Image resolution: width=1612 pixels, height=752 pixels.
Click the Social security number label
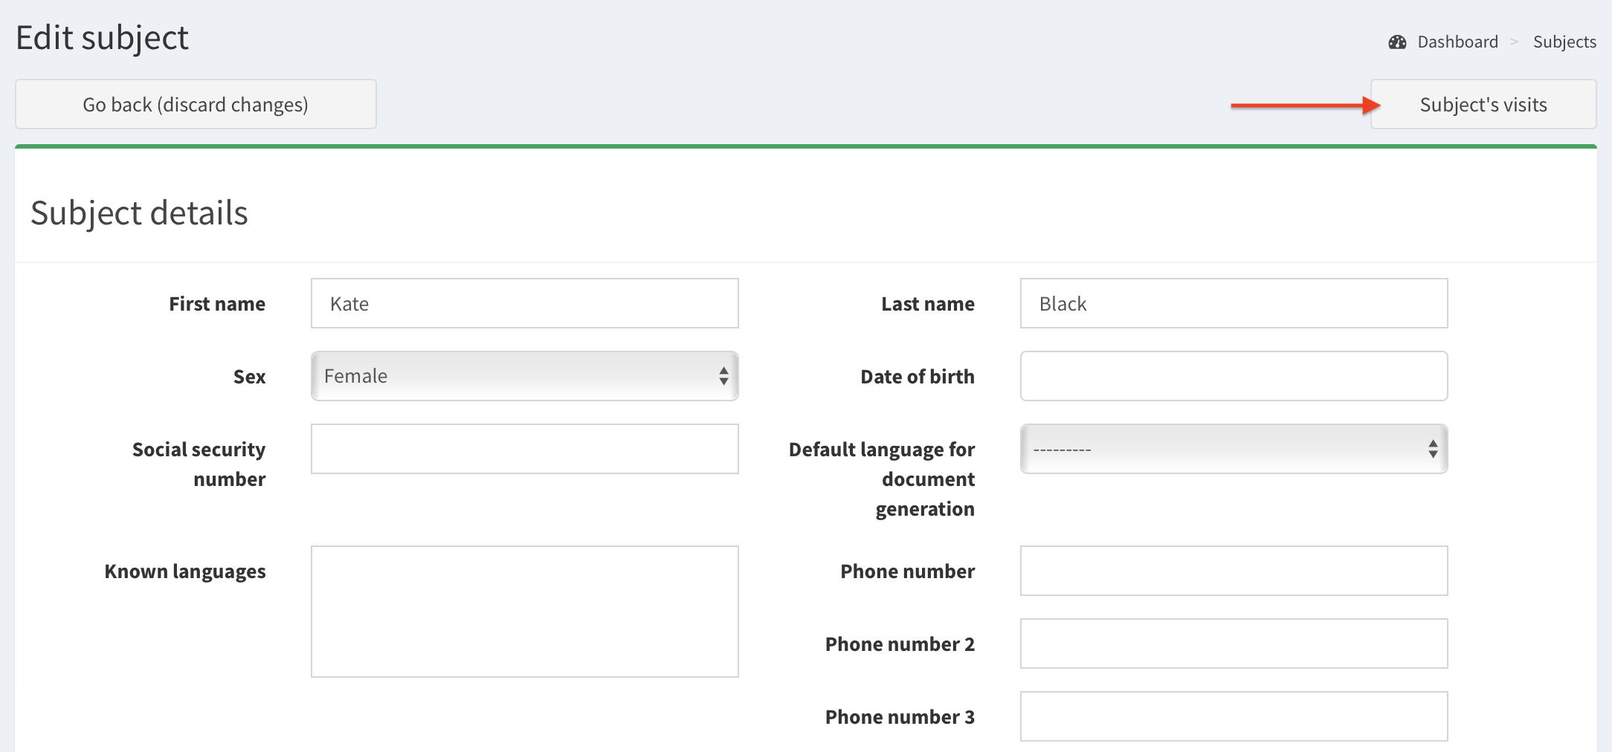pyautogui.click(x=199, y=464)
